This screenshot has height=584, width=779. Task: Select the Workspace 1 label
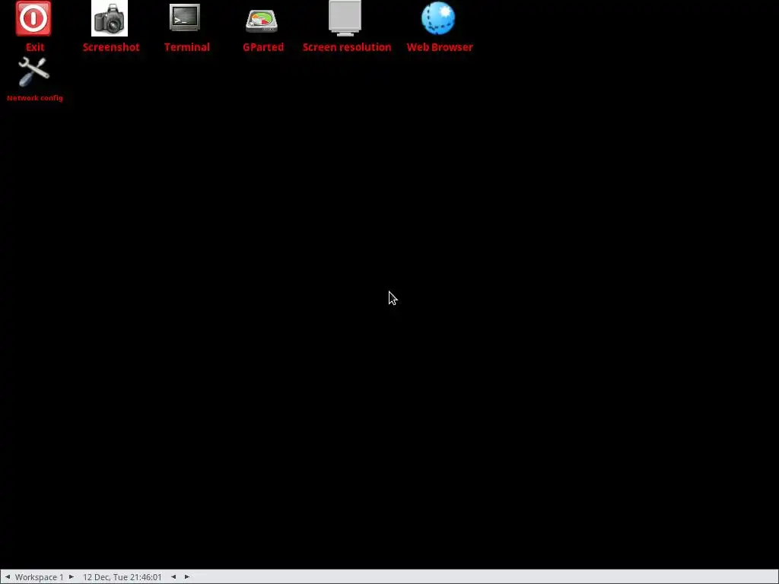(40, 577)
